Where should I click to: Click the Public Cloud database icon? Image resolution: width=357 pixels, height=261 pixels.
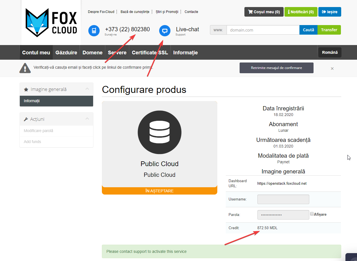pyautogui.click(x=159, y=132)
